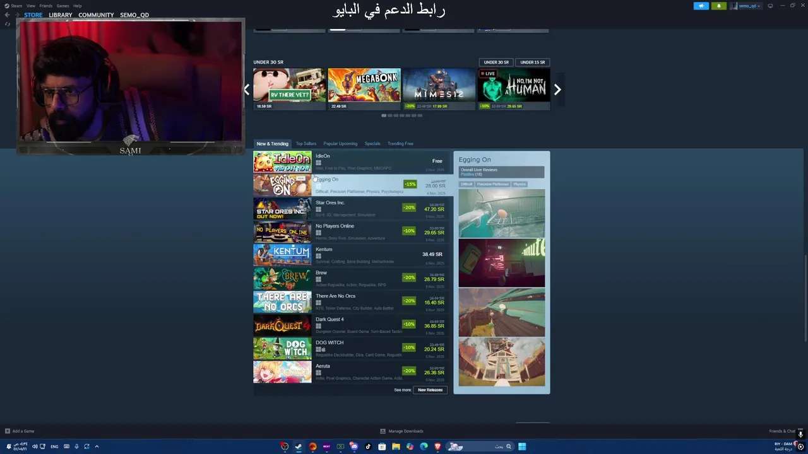The width and height of the screenshot is (808, 454).
Task: Open the IdleOn list row
Action: [x=353, y=161]
